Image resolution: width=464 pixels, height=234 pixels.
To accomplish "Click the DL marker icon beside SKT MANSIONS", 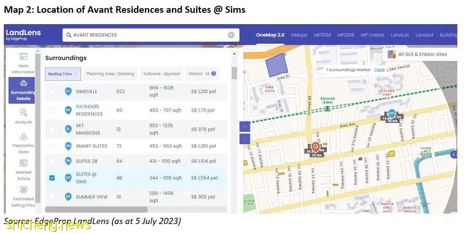I will coord(68,129).
